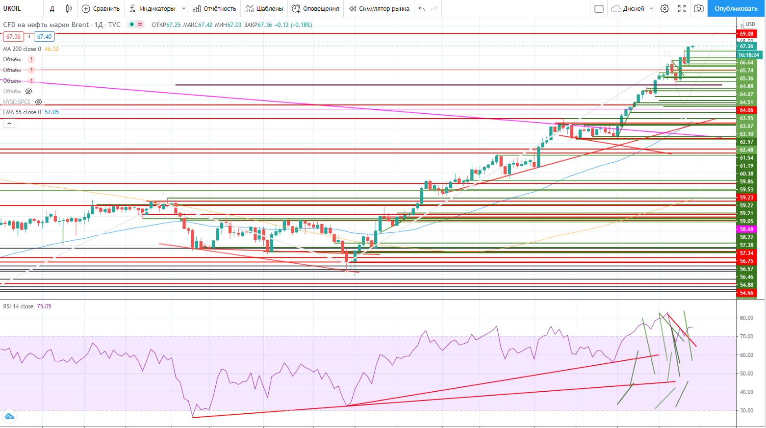Image resolution: width=766 pixels, height=428 pixels.
Task: Take a chart snapshot with camera icon
Action: point(699,8)
